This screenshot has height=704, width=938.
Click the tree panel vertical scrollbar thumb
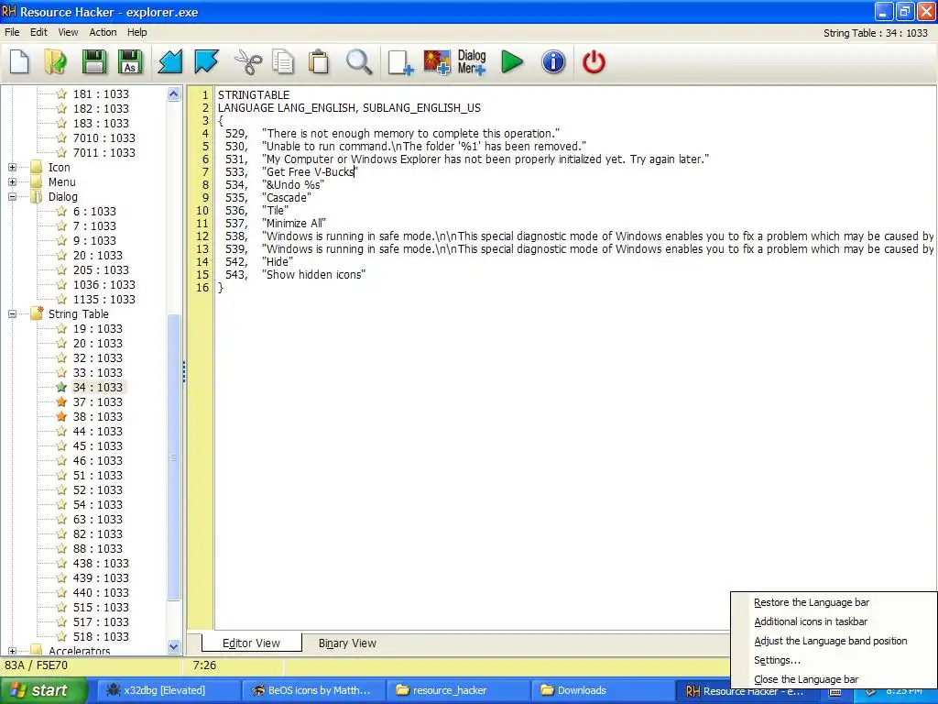(173, 457)
